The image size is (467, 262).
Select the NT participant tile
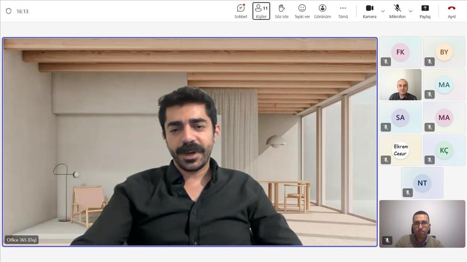(x=422, y=183)
